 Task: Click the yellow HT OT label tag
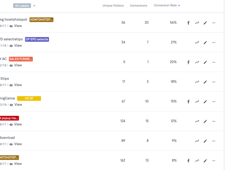coord(29,98)
